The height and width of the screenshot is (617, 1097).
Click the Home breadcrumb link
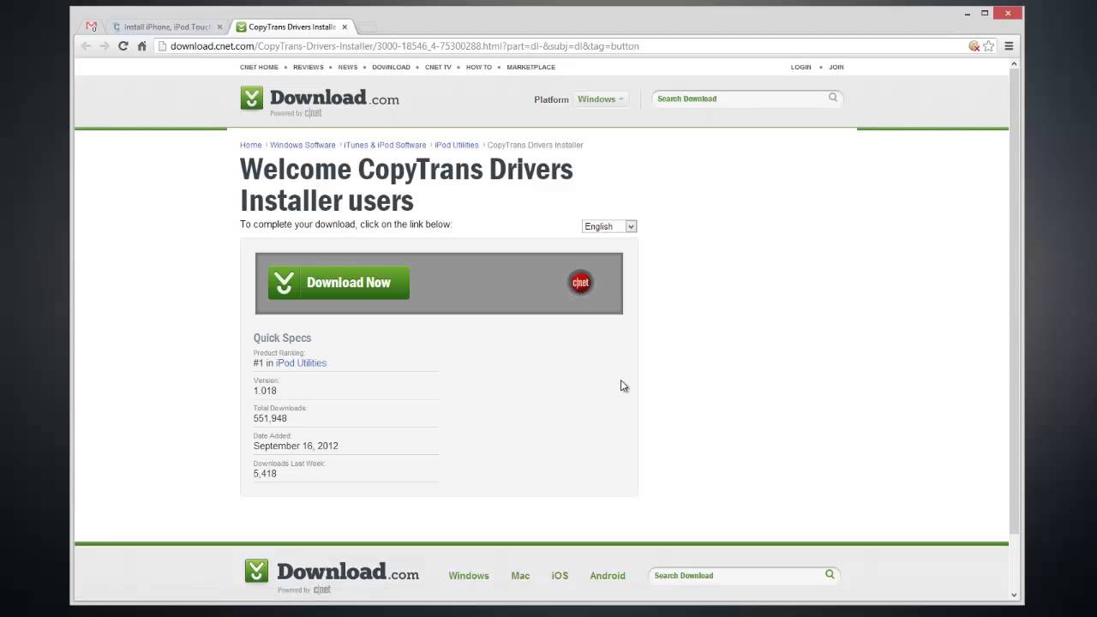(x=250, y=145)
